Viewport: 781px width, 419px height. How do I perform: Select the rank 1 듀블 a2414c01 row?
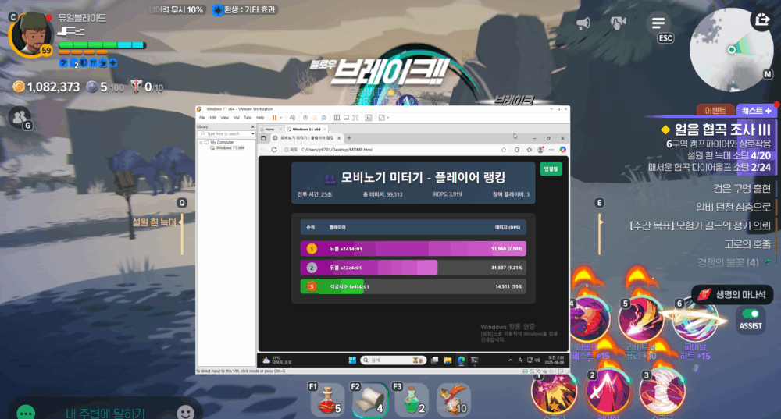pos(413,248)
